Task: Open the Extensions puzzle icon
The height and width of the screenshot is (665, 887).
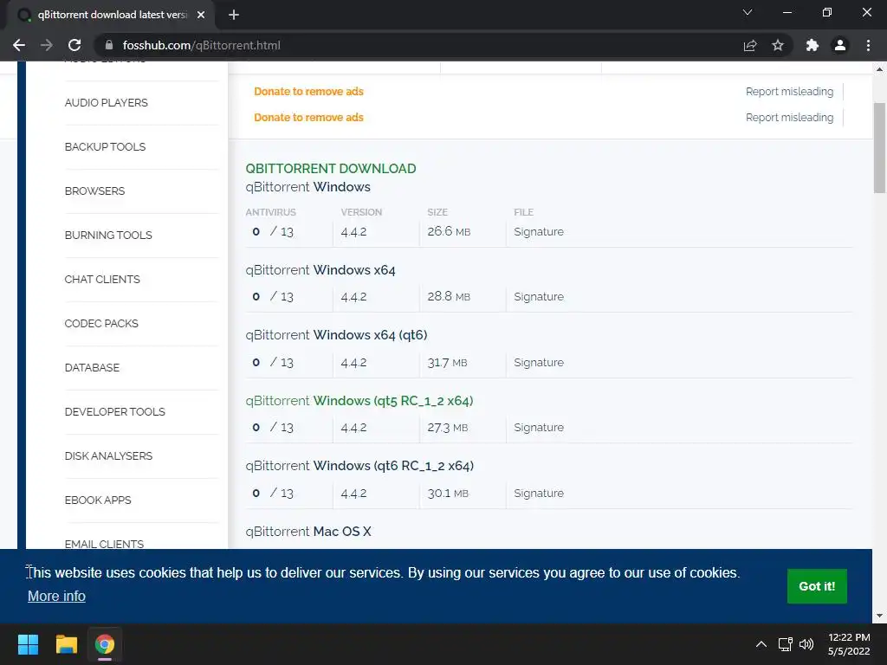Action: point(813,45)
